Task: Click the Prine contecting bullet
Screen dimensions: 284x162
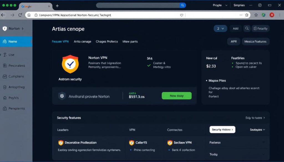Action: [144, 150]
